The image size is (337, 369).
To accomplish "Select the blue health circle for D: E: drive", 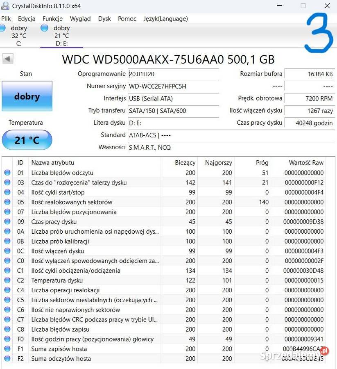I will (x=43, y=28).
